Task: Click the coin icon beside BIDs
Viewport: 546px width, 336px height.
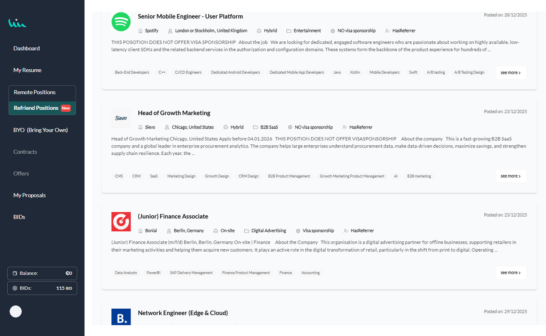Action: tap(15, 288)
